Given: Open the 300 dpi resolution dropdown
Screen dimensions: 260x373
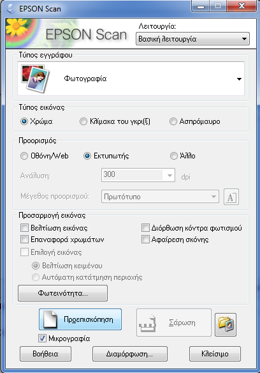Looking at the screenshot, I should point(138,175).
